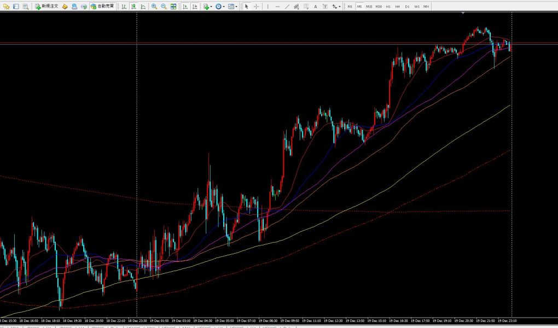Switch to the M15 timeframe
The width and height of the screenshot is (558, 328).
click(x=369, y=7)
